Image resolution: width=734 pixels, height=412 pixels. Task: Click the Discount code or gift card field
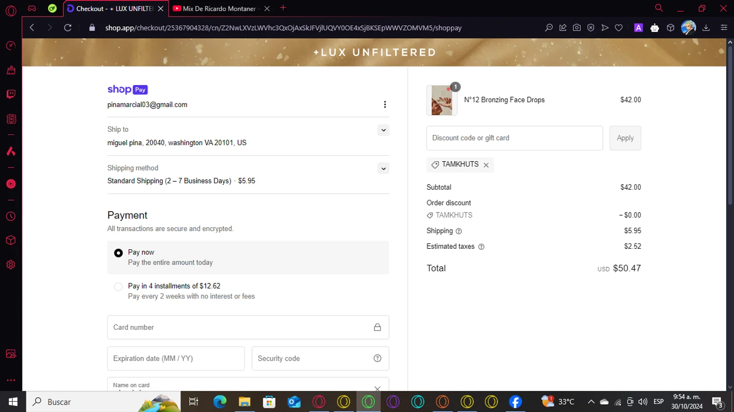click(515, 138)
